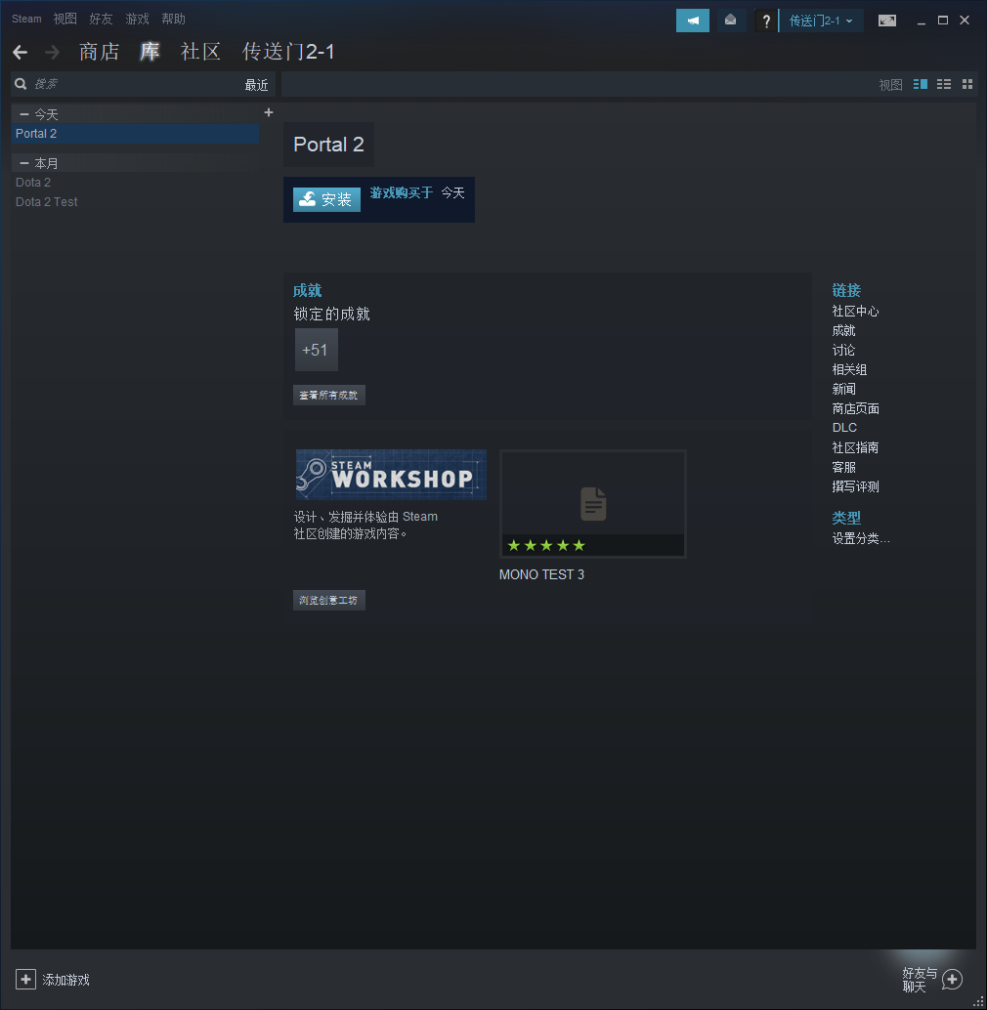Maximize the Steam window
Image resolution: width=987 pixels, height=1010 pixels.
(x=943, y=21)
